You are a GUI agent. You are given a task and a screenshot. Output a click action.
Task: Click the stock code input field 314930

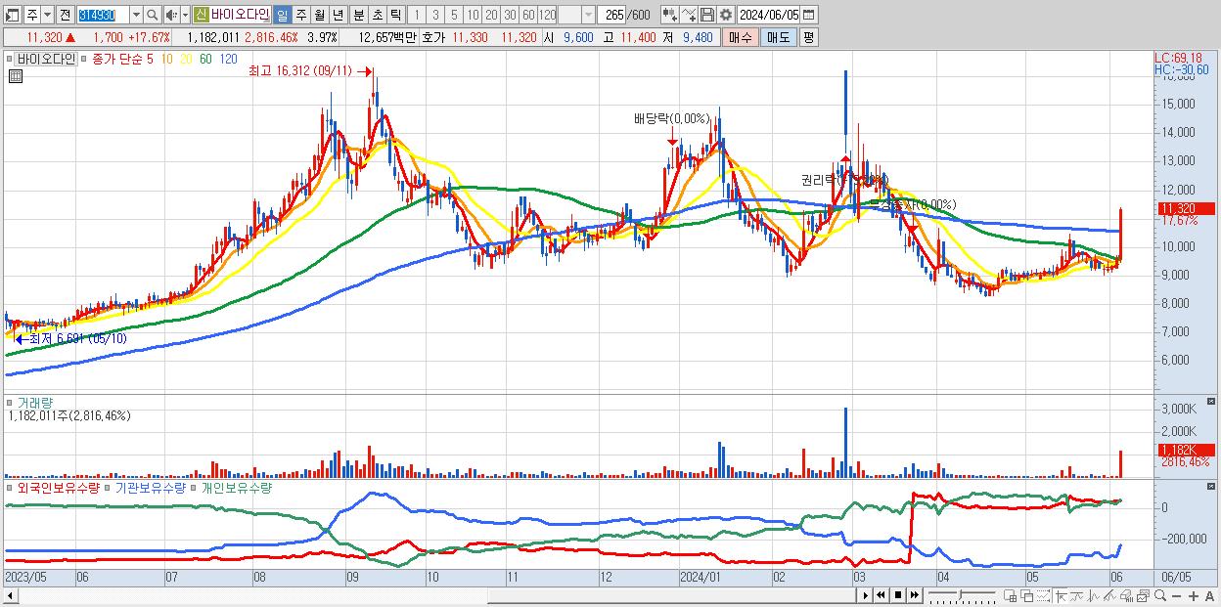(x=103, y=15)
